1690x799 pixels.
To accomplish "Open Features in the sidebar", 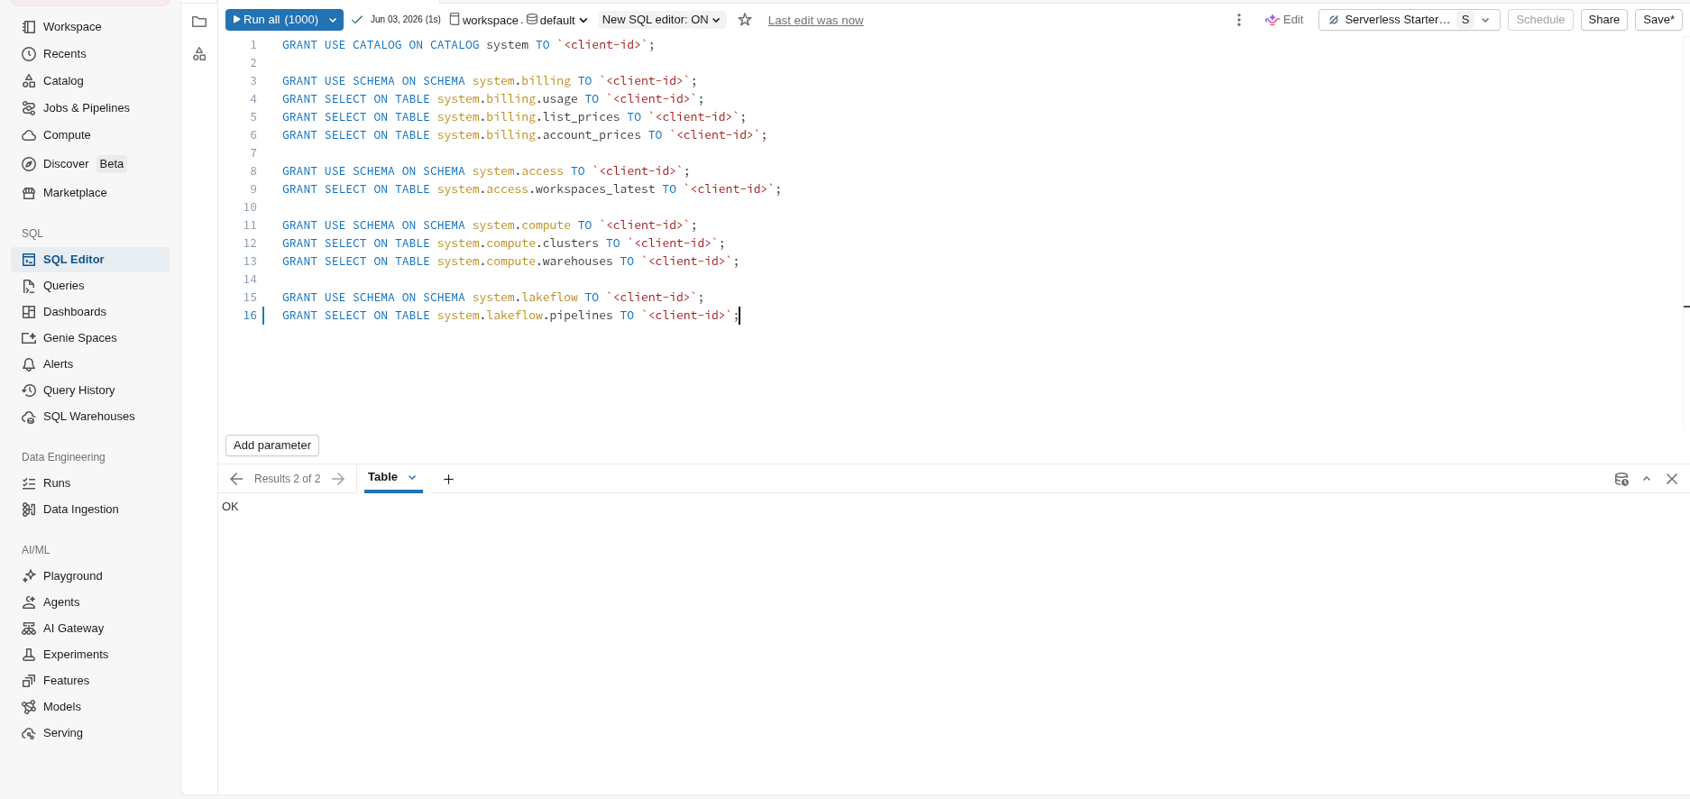I will coord(89,681).
